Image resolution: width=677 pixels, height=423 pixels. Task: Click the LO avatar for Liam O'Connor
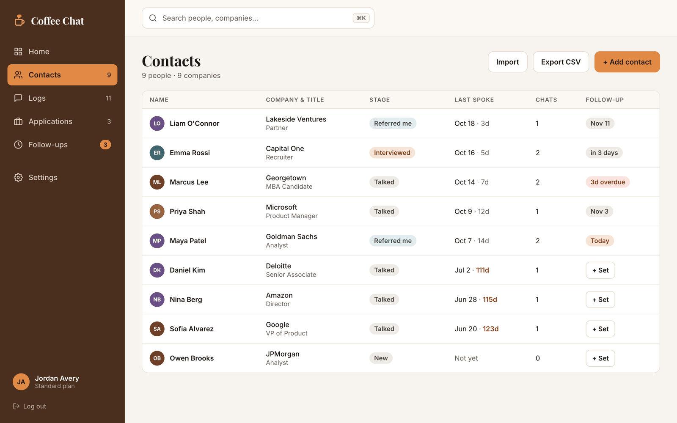click(x=157, y=124)
